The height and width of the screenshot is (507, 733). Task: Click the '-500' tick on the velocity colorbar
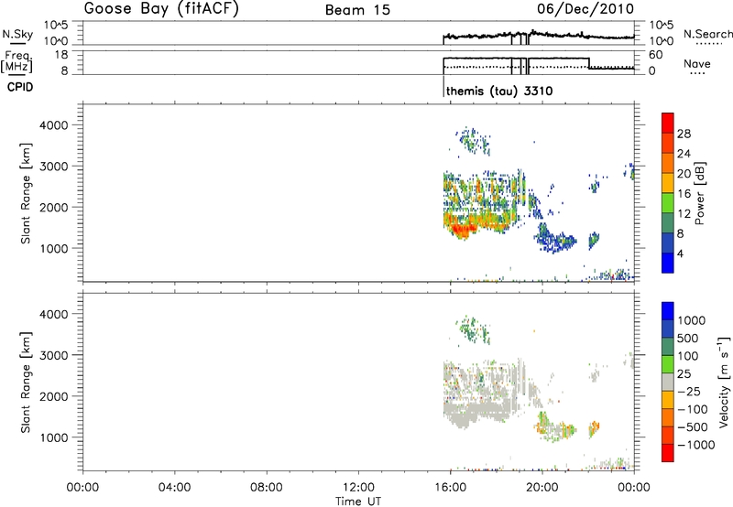pos(693,427)
